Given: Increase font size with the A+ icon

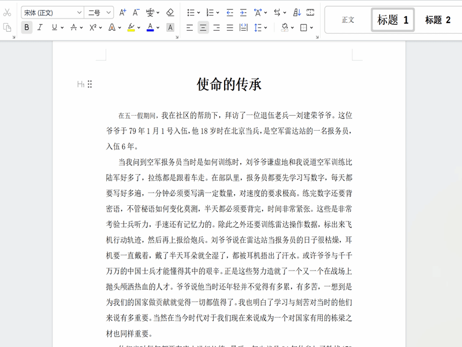Looking at the screenshot, I should (x=122, y=12).
